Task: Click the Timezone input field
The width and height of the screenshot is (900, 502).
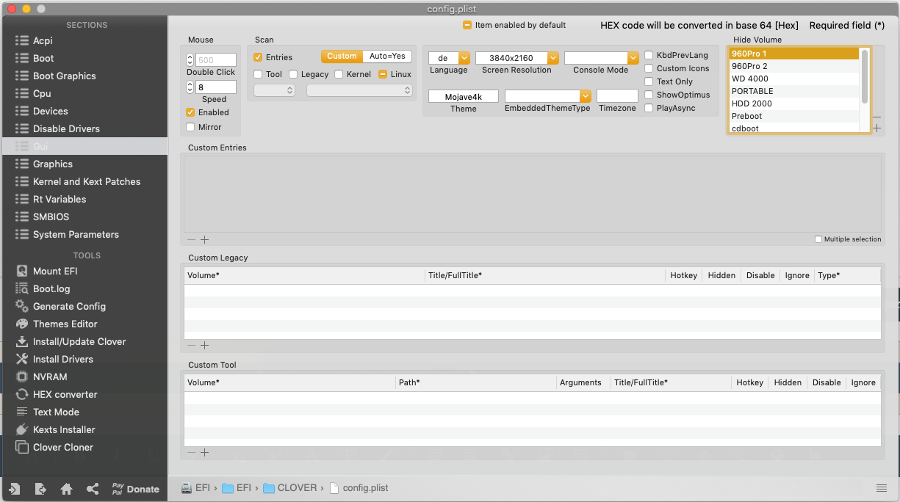Action: pyautogui.click(x=617, y=96)
